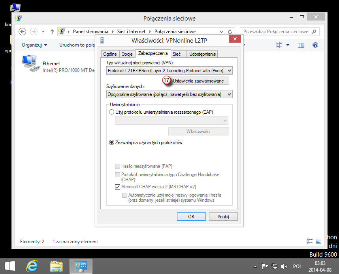
Task: Close the VPNonline L2TP properties dialog
Action: (x=235, y=39)
